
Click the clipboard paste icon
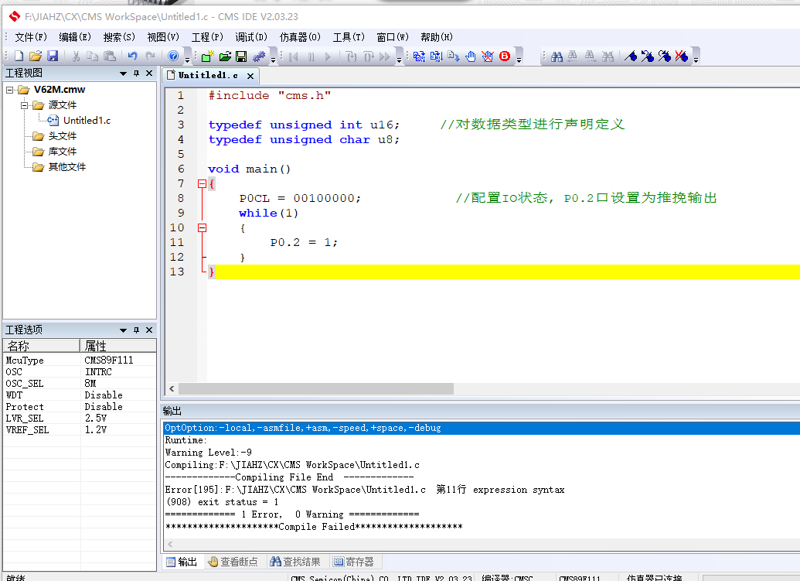pos(109,56)
